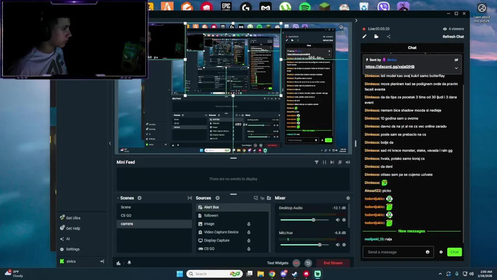
Task: Open the discord.gg pinned link
Action: pos(390,67)
